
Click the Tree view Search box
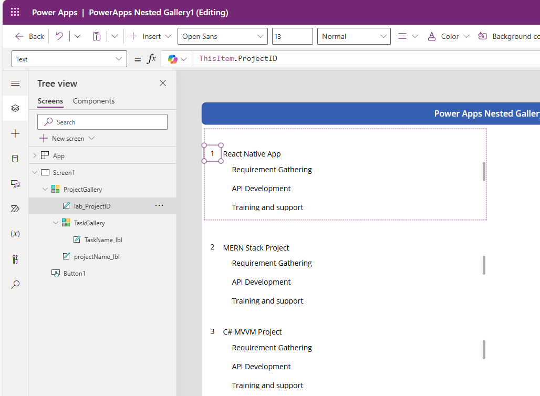tap(102, 122)
